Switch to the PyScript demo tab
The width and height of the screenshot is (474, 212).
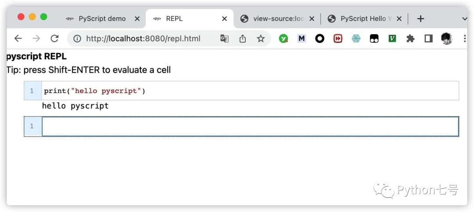(x=102, y=19)
